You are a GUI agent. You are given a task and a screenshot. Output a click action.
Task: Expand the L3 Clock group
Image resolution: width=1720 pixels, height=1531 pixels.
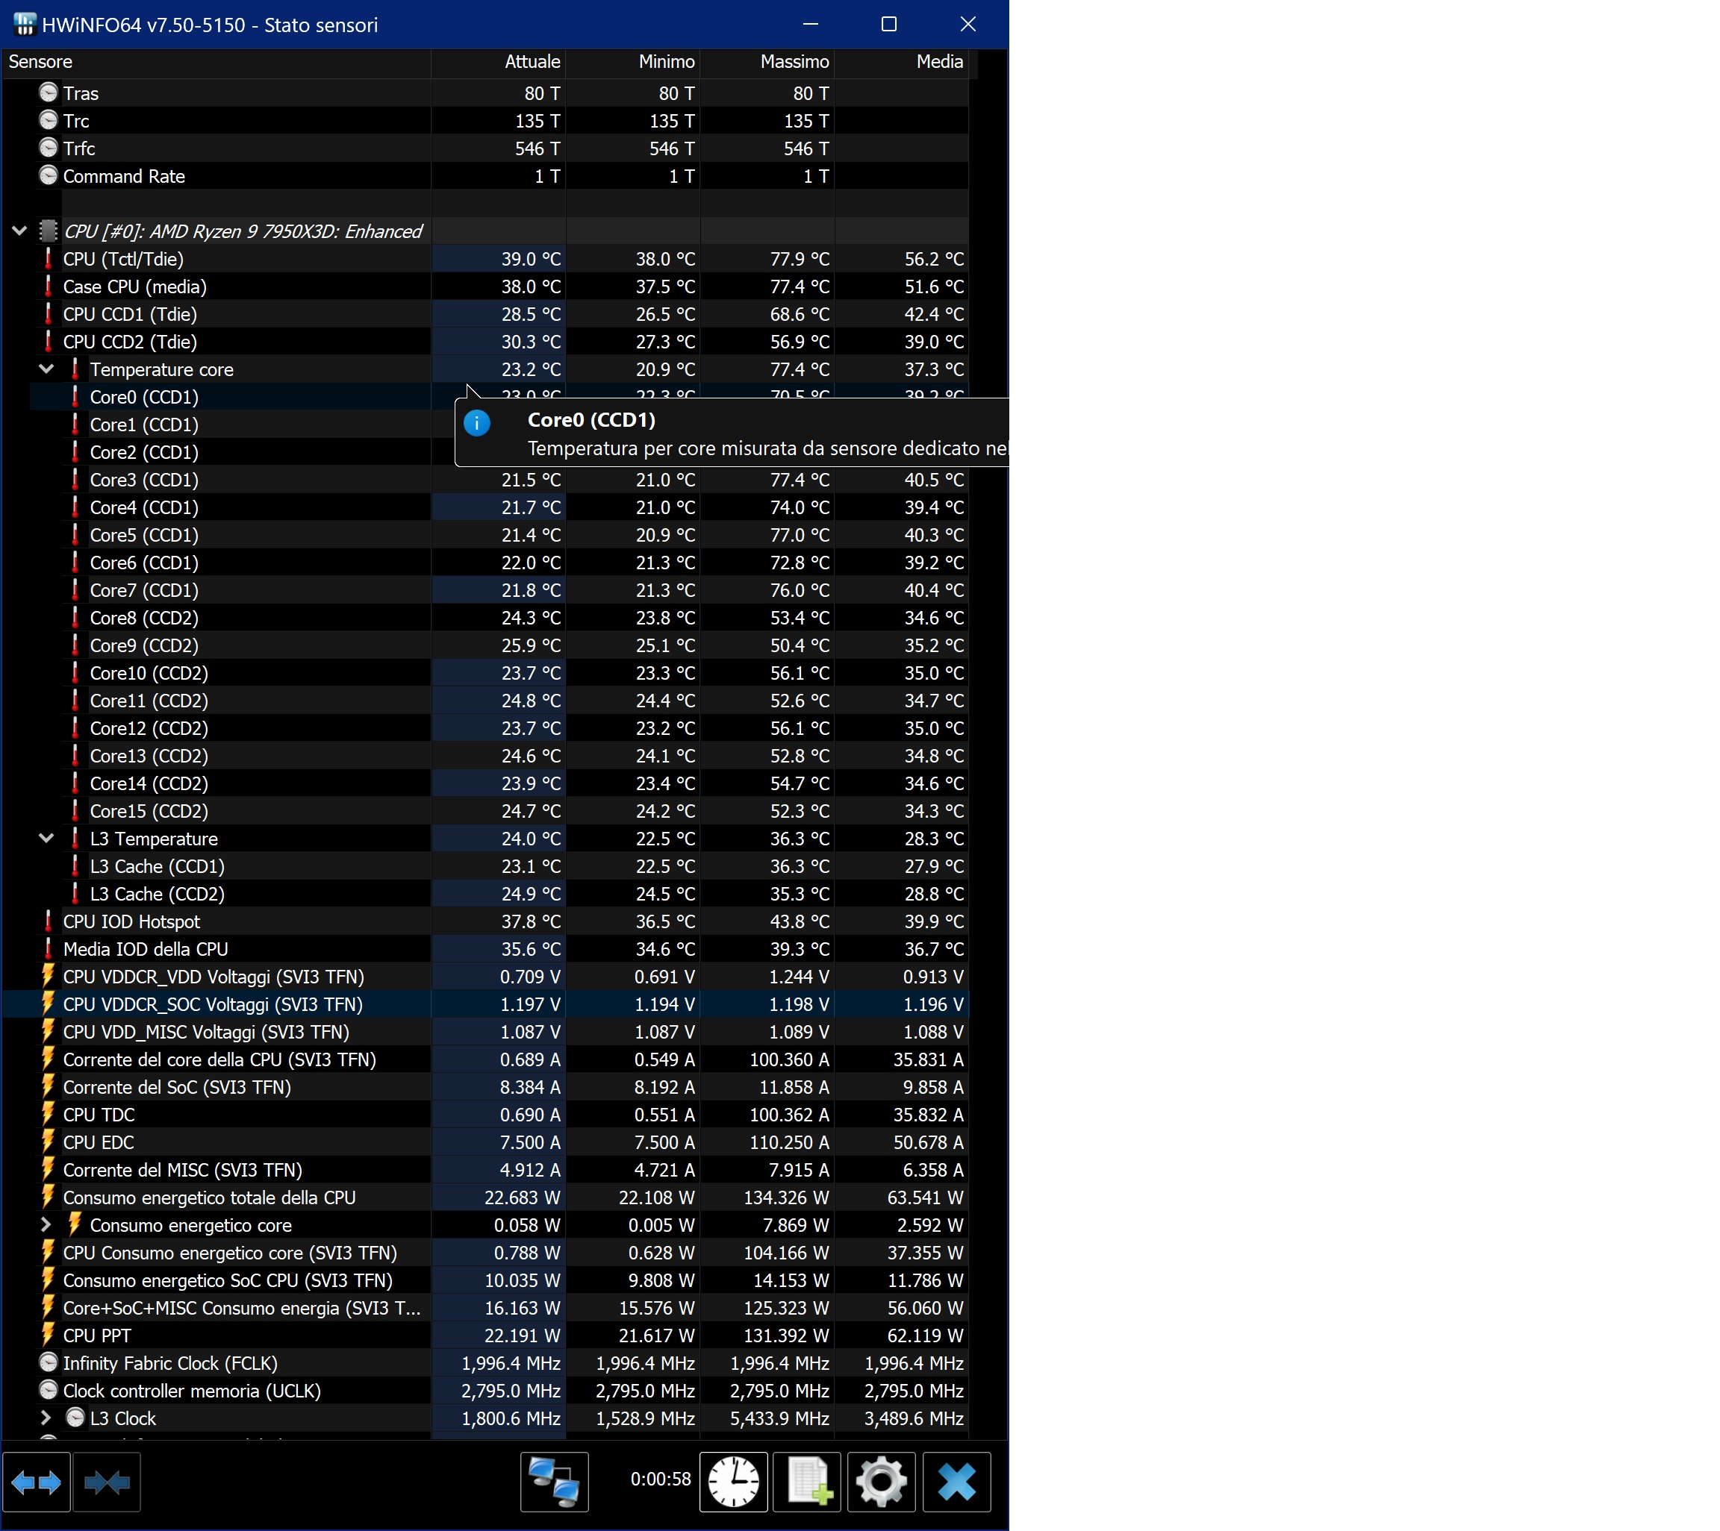point(46,1418)
